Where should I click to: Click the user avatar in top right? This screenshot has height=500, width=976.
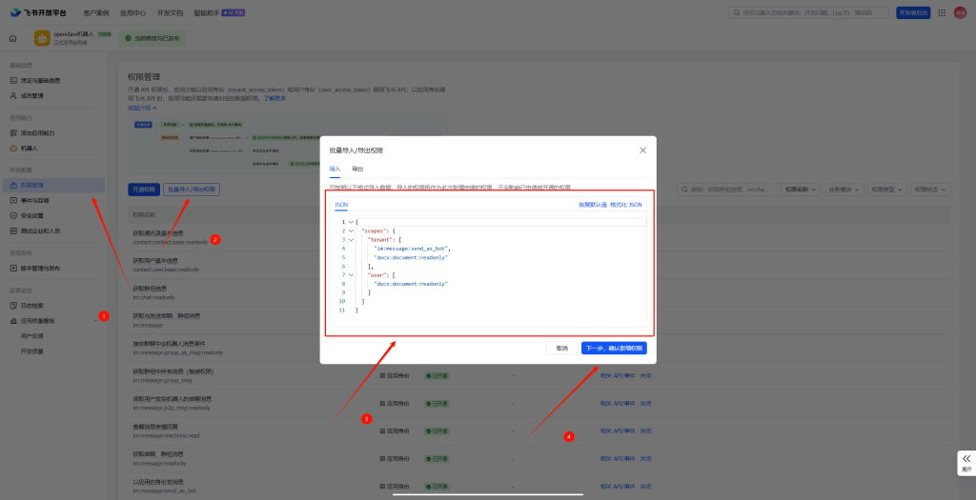pyautogui.click(x=961, y=12)
